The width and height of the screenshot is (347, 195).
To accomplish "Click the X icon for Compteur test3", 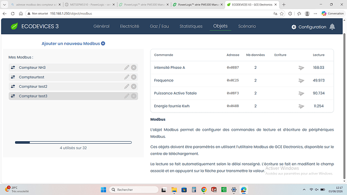I will pyautogui.click(x=134, y=96).
